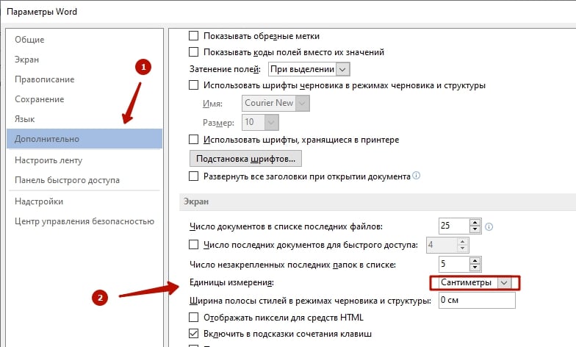Go to the Сохранение category
576x347 pixels.
40,99
